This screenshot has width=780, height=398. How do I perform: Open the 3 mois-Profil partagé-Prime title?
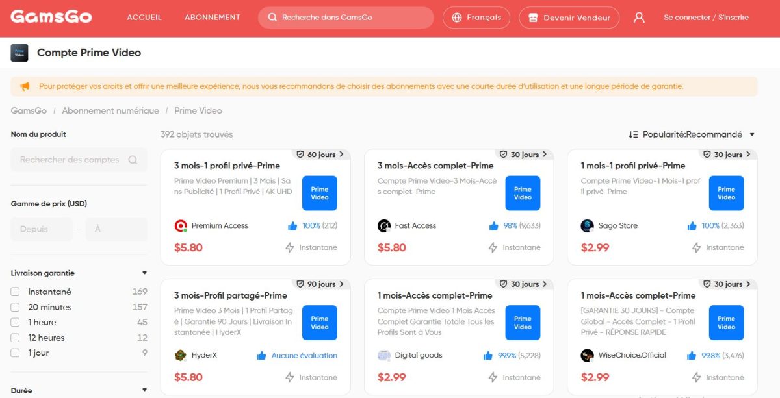click(x=231, y=295)
